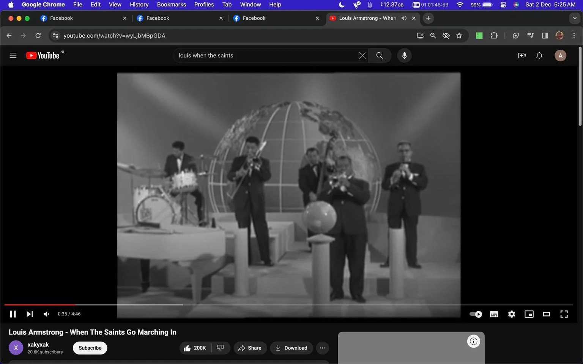Mute the video volume
Screen dimensions: 583x364
point(46,314)
